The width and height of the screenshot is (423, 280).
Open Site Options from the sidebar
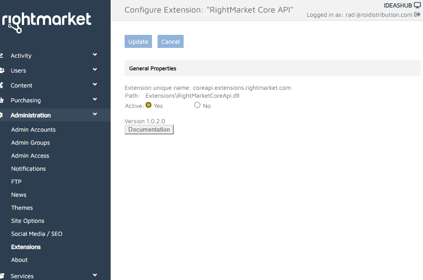[x=27, y=220]
